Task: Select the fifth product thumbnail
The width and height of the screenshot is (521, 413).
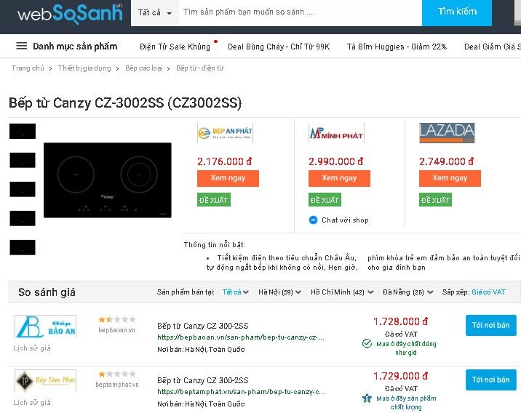Action: 23,247
